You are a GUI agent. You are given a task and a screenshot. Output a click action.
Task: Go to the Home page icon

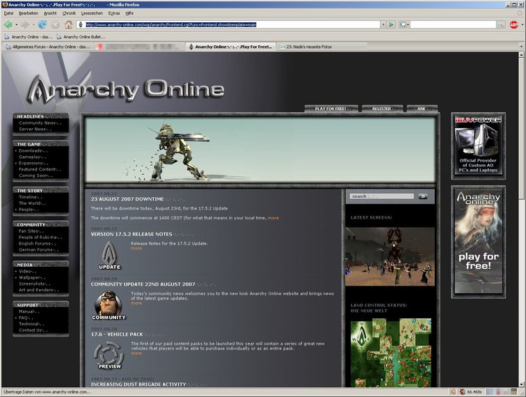click(68, 24)
